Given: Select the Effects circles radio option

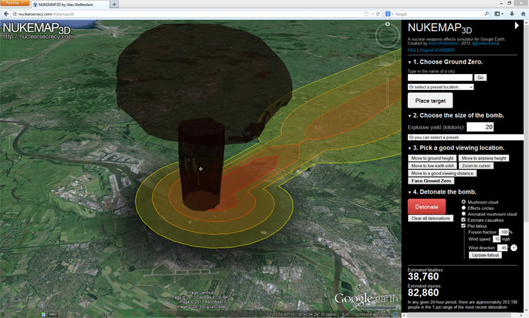Looking at the screenshot, I should click(x=464, y=208).
